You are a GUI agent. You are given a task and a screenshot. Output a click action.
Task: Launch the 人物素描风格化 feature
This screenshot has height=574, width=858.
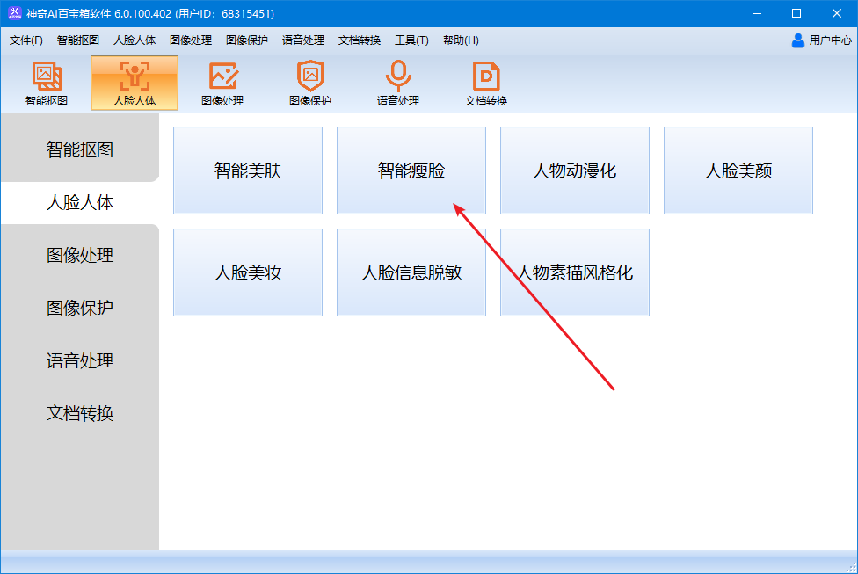[x=575, y=272]
